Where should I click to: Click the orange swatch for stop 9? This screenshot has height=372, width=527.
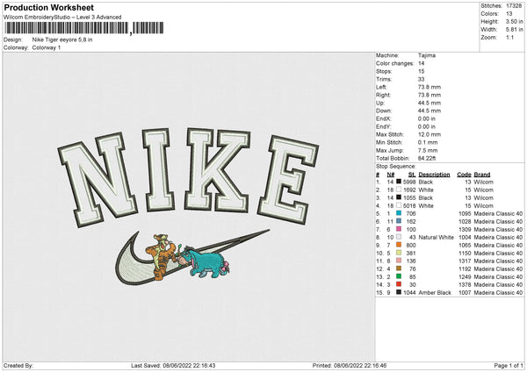tap(399, 245)
